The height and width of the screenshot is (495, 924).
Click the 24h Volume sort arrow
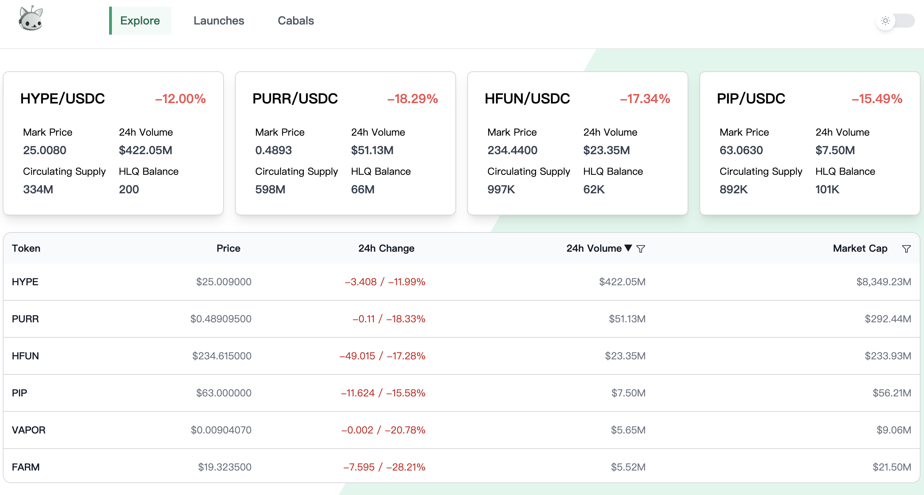point(628,248)
